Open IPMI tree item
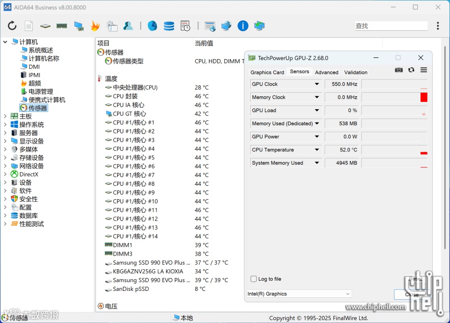Viewport: 450px width, 323px height. pyautogui.click(x=34, y=75)
